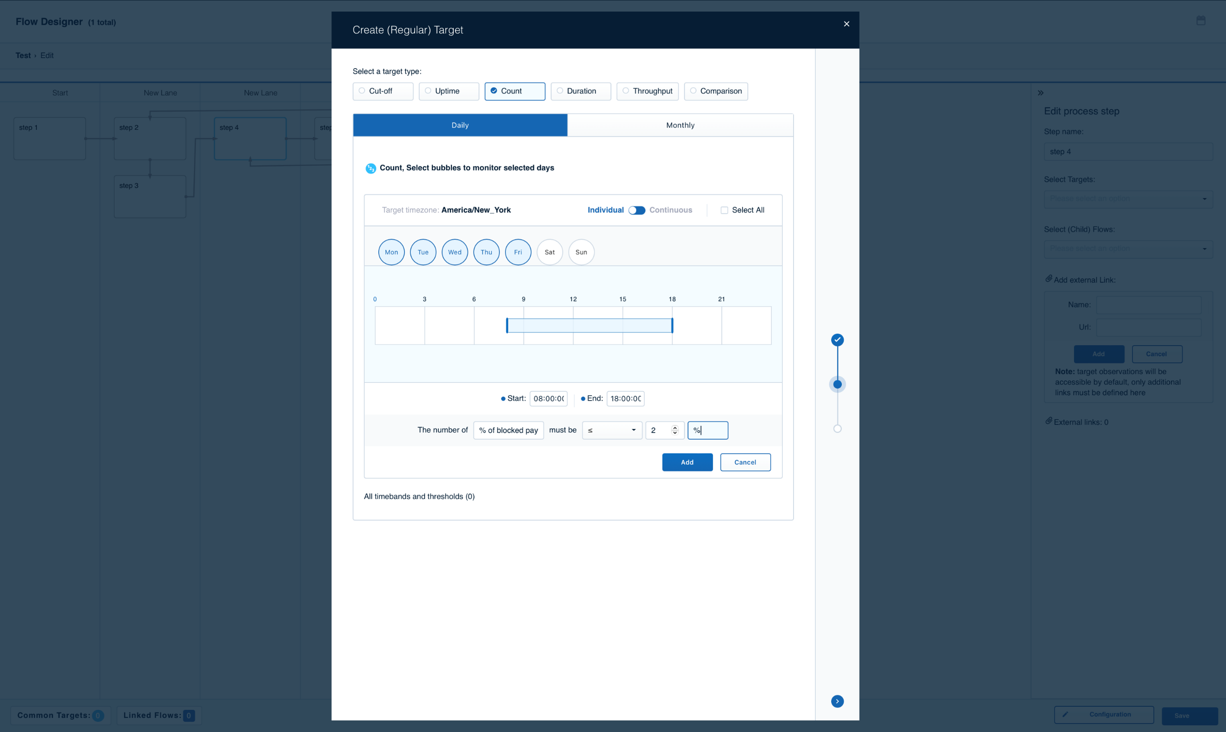The image size is (1226, 732).
Task: Click the Step name field
Action: pos(1128,152)
